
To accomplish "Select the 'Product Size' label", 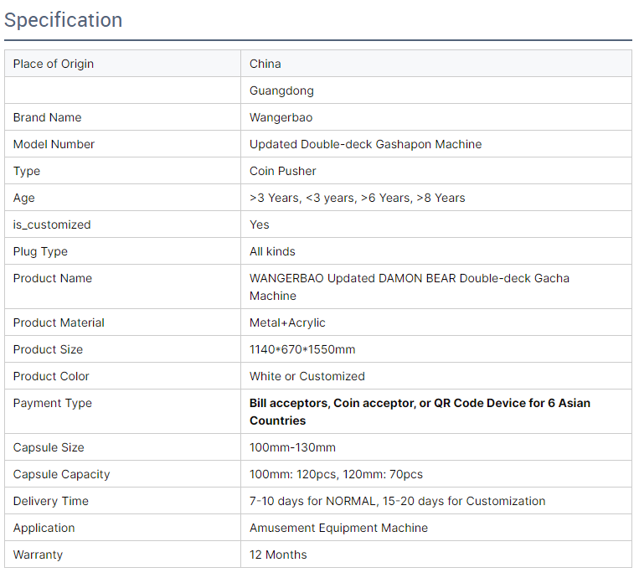I will tap(48, 349).
